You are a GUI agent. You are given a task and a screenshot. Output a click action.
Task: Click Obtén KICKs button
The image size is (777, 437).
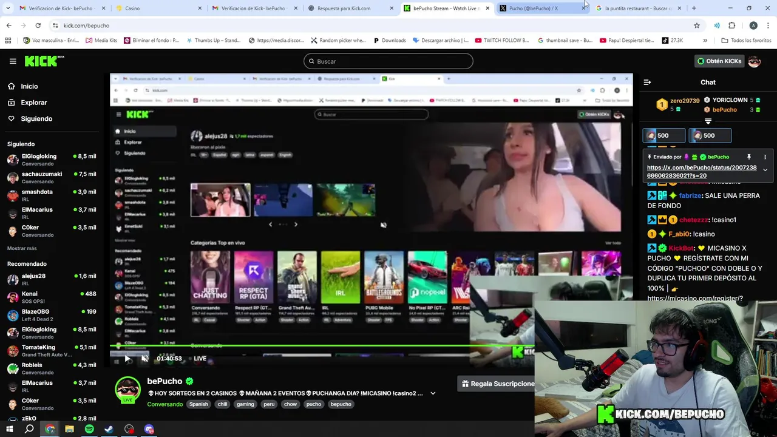(719, 61)
